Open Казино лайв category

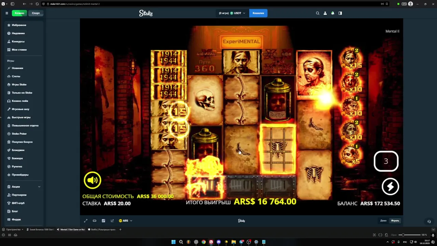pyautogui.click(x=24, y=101)
